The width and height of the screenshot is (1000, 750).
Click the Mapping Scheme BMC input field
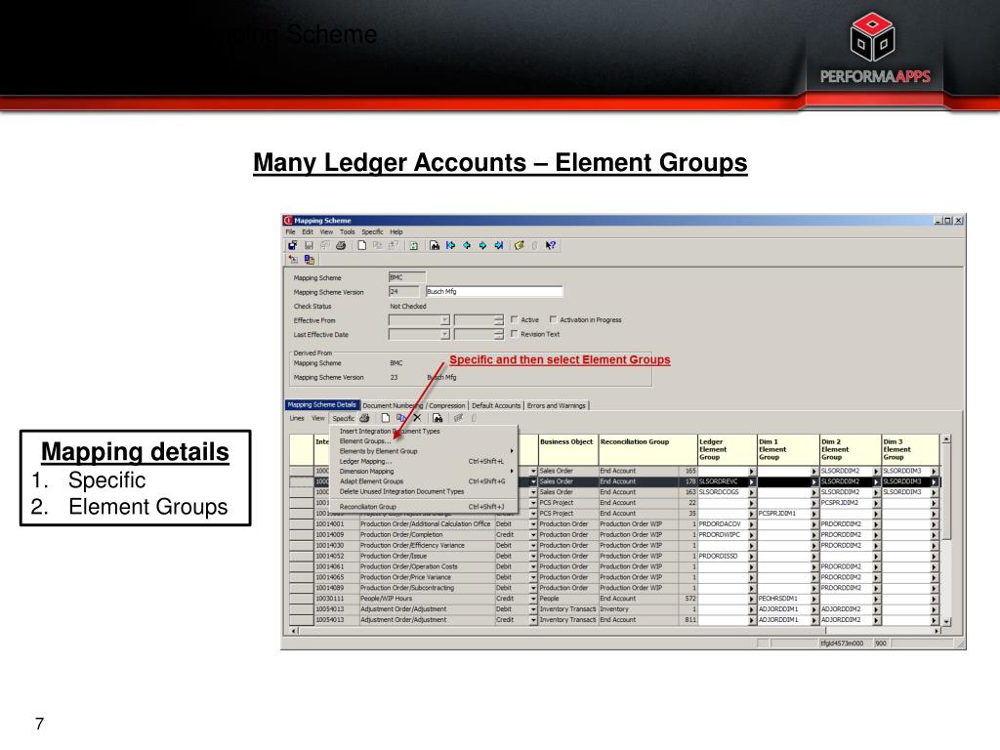pos(407,277)
